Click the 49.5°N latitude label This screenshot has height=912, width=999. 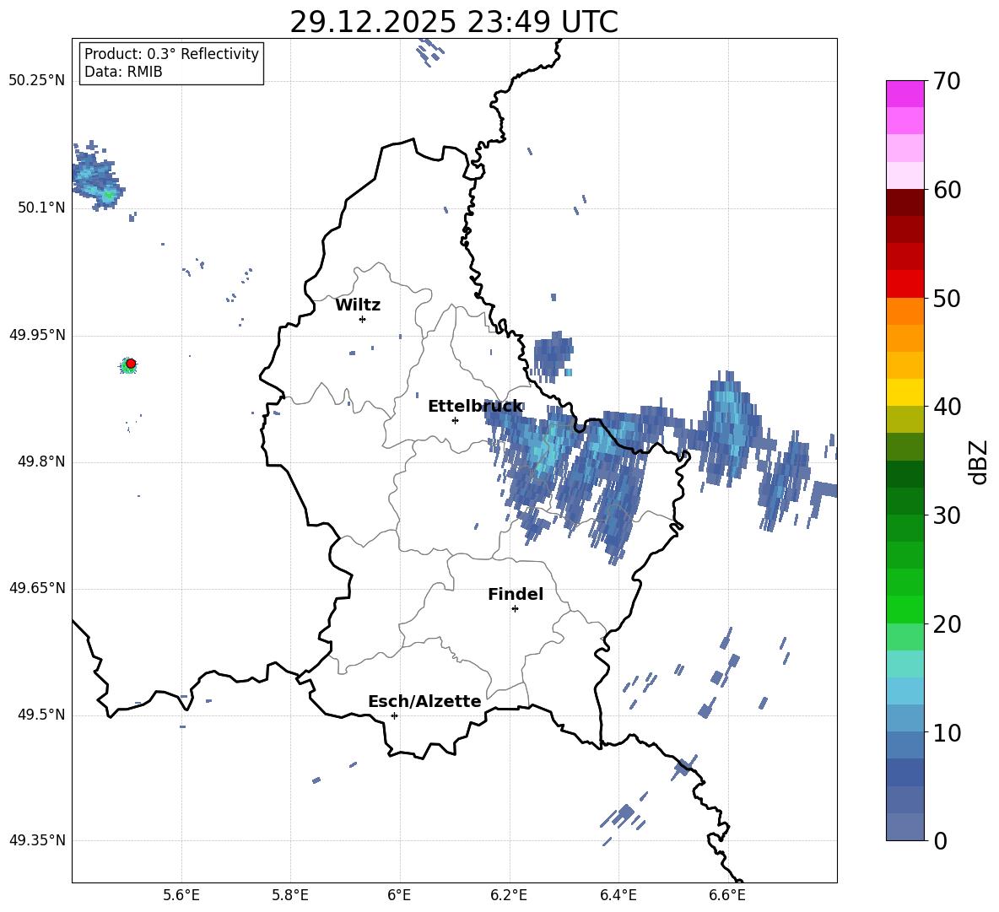tap(41, 715)
